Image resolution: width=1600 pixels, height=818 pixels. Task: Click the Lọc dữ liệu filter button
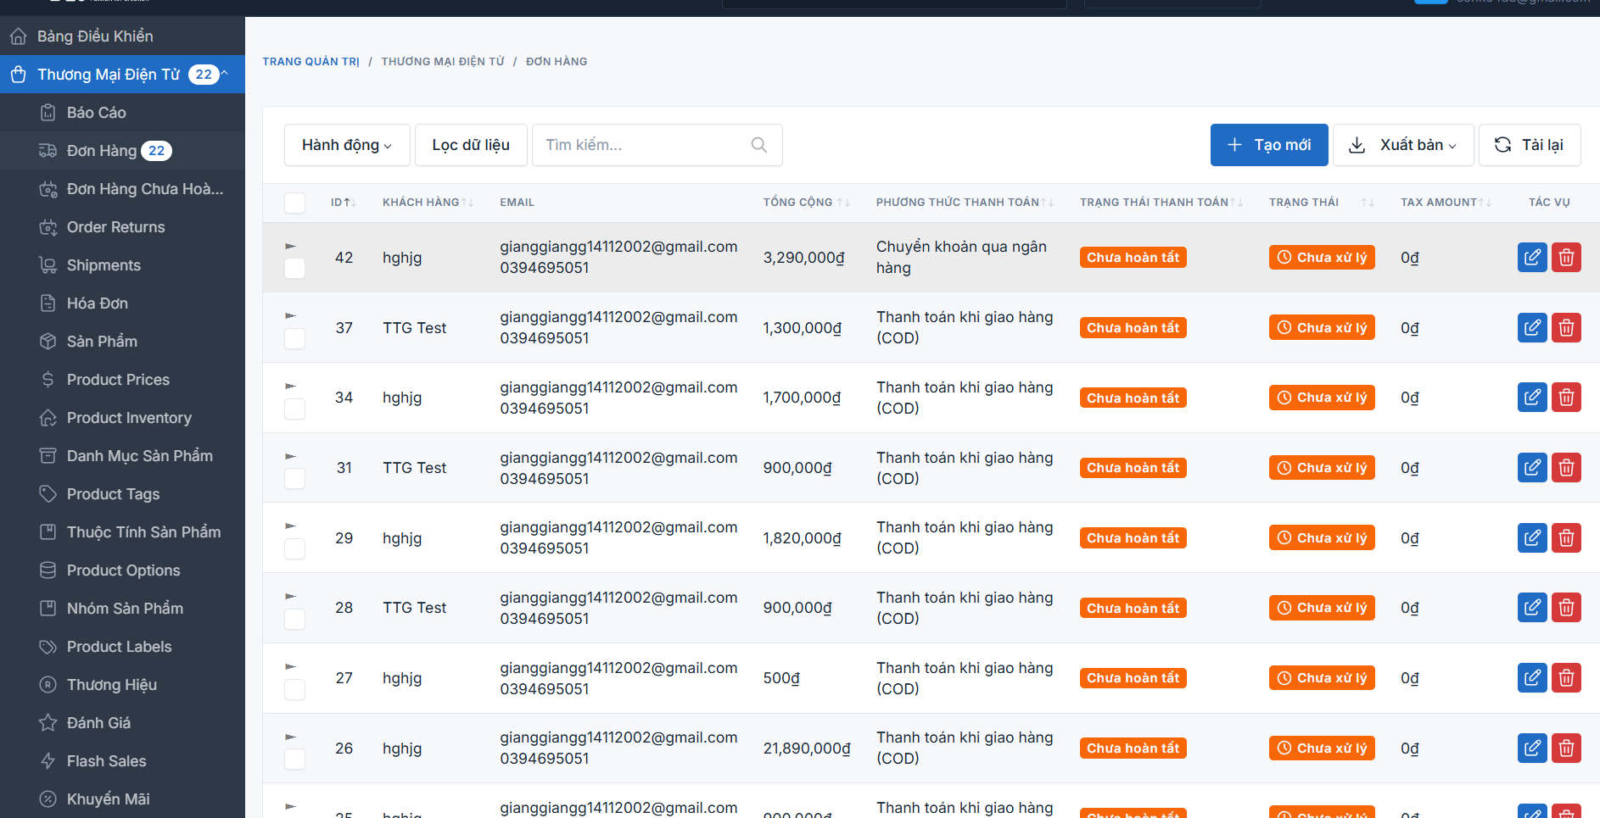471,145
